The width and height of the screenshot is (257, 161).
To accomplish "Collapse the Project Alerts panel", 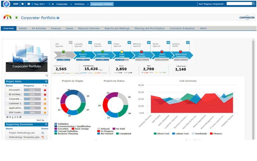I will click(x=46, y=81).
